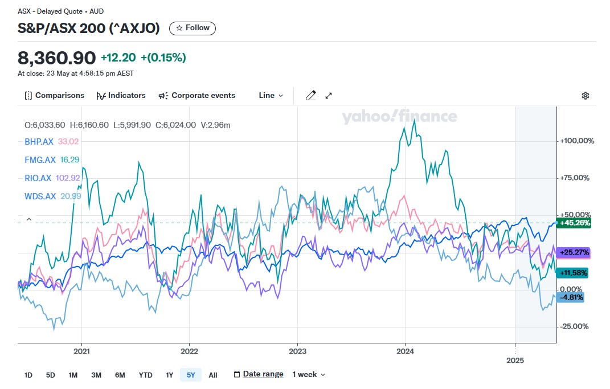The image size is (610, 389).
Task: Open the Line chart type dropdown
Action: (x=271, y=96)
